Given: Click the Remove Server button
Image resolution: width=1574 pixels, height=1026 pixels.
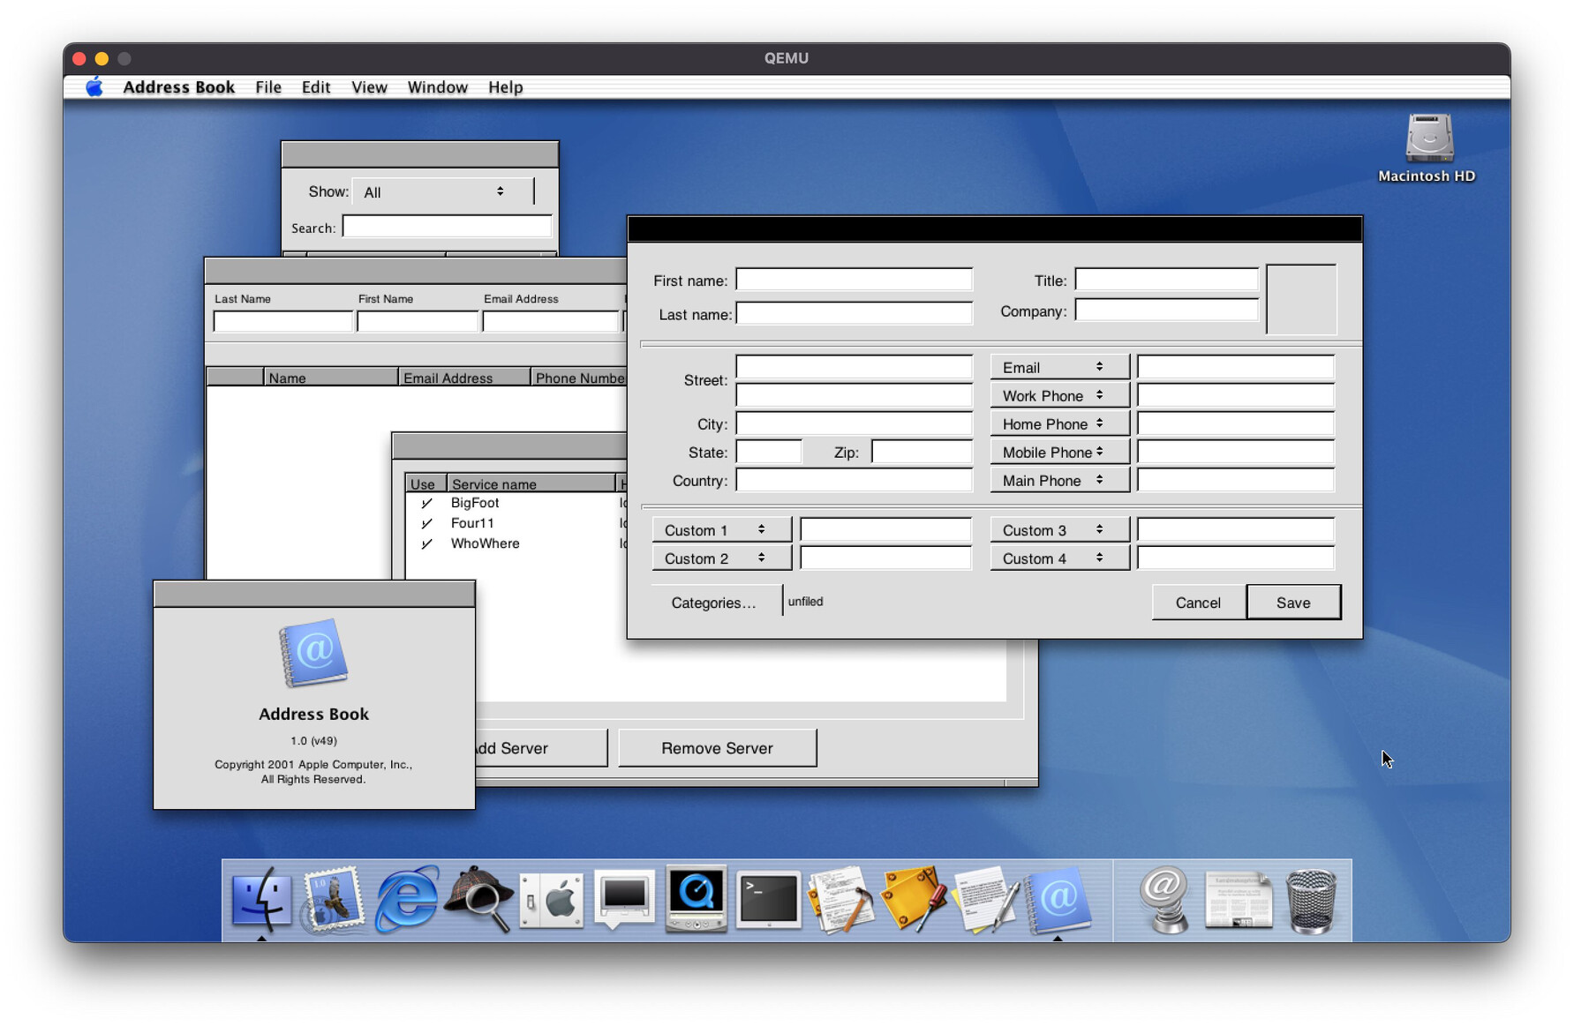Looking at the screenshot, I should click(717, 748).
